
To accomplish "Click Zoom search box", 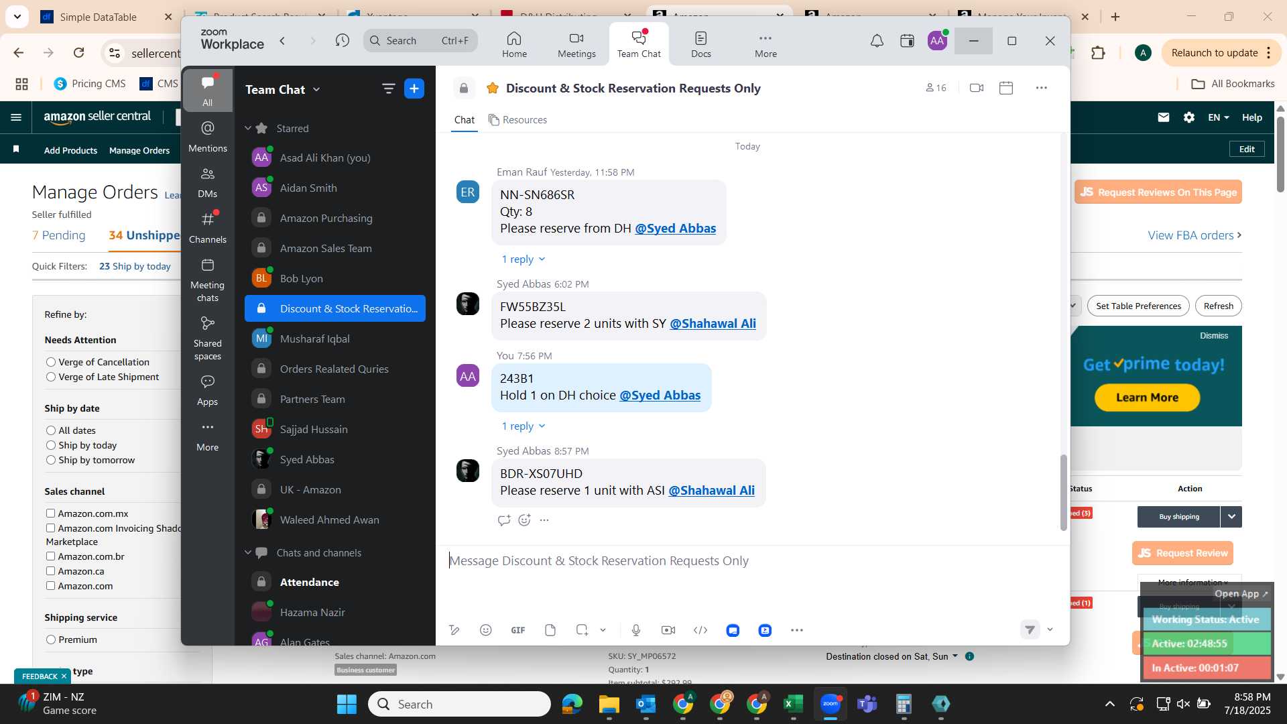I will tap(421, 41).
